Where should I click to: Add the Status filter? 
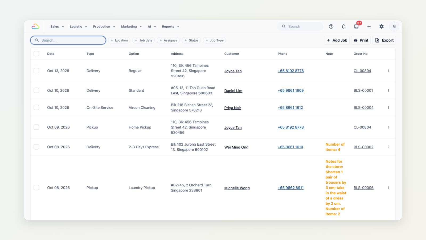[191, 40]
